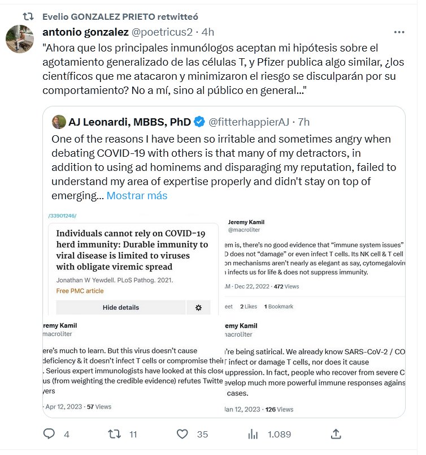
Task: Click the share upload icon
Action: pos(336,434)
